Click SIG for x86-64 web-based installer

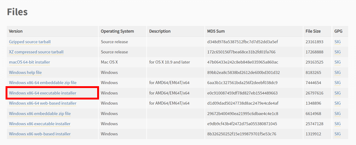[x=337, y=103]
